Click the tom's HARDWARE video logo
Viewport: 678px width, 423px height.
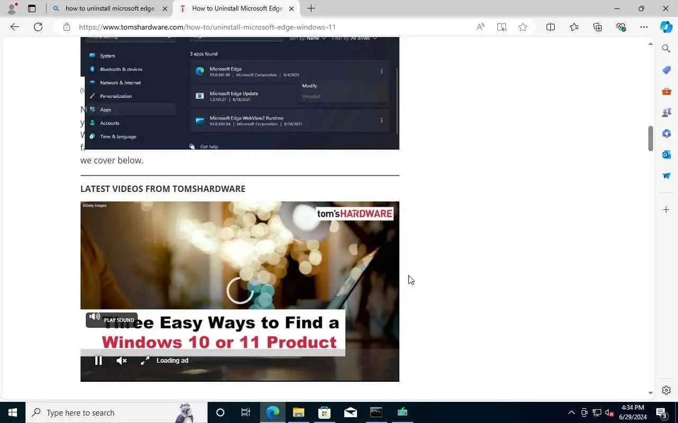(355, 214)
